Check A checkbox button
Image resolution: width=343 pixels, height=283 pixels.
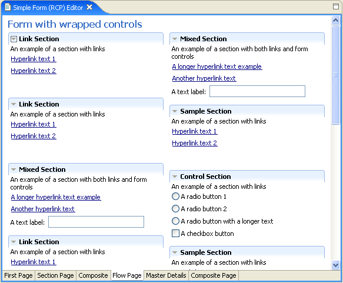pyautogui.click(x=175, y=234)
